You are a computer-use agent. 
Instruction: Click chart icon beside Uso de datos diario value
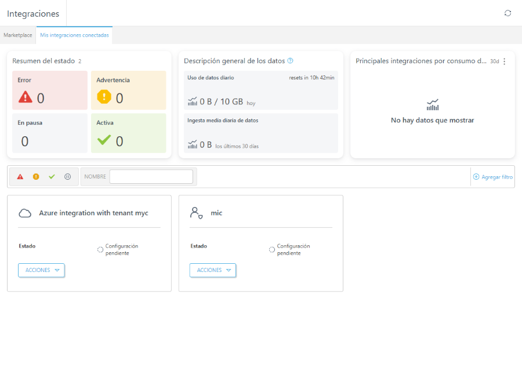point(193,101)
